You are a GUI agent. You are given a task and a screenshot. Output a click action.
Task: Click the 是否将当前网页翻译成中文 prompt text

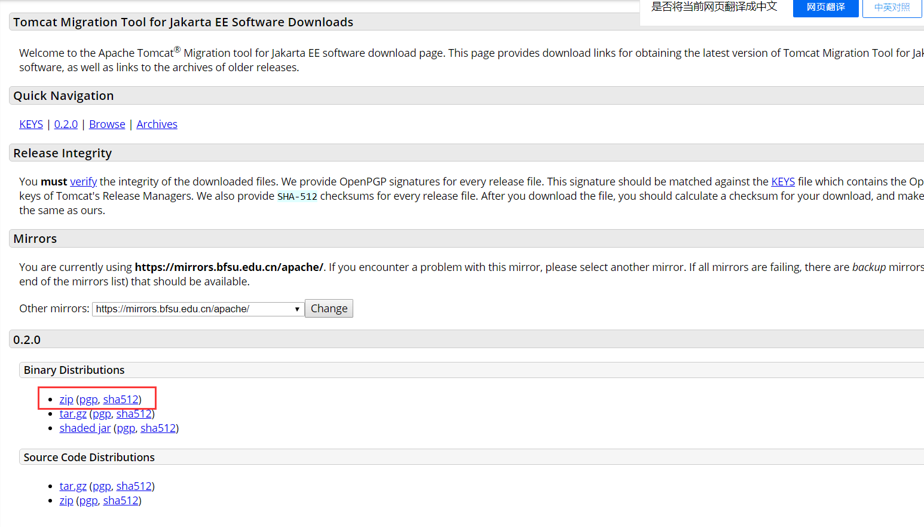[x=714, y=7]
